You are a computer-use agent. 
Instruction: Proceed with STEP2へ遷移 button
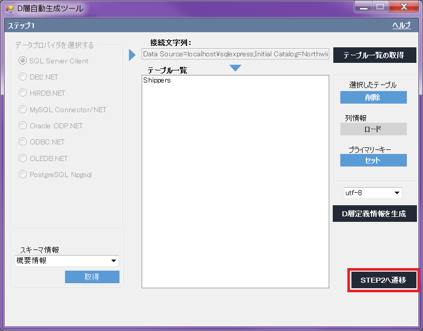tap(383, 280)
